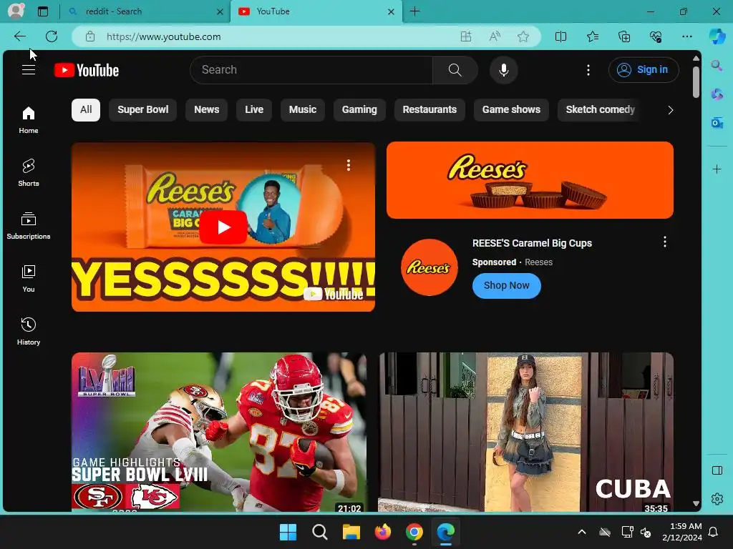Open Shorts from sidebar

[x=29, y=173]
